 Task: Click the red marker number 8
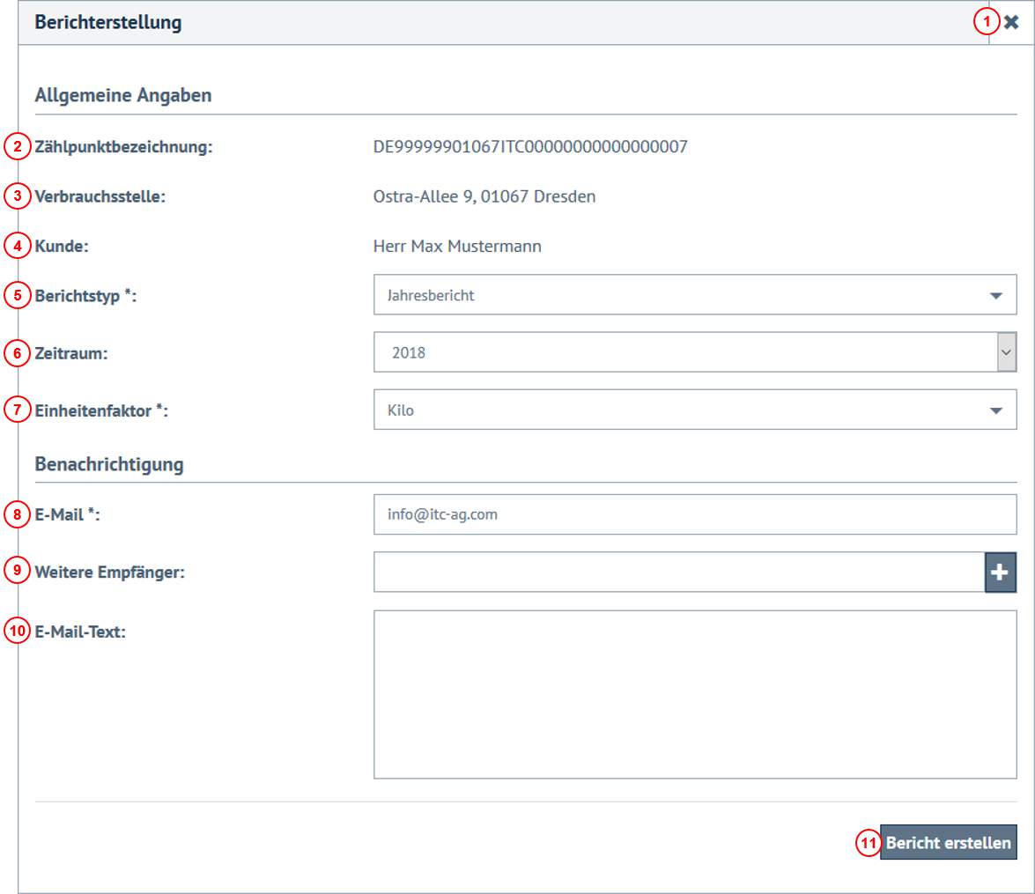click(18, 514)
